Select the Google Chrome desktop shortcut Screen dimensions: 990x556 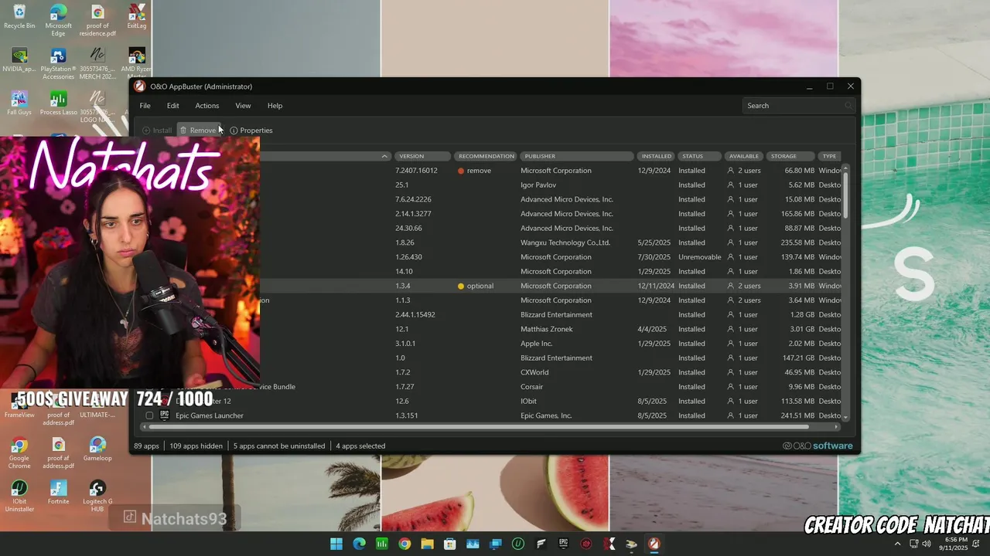point(19,453)
